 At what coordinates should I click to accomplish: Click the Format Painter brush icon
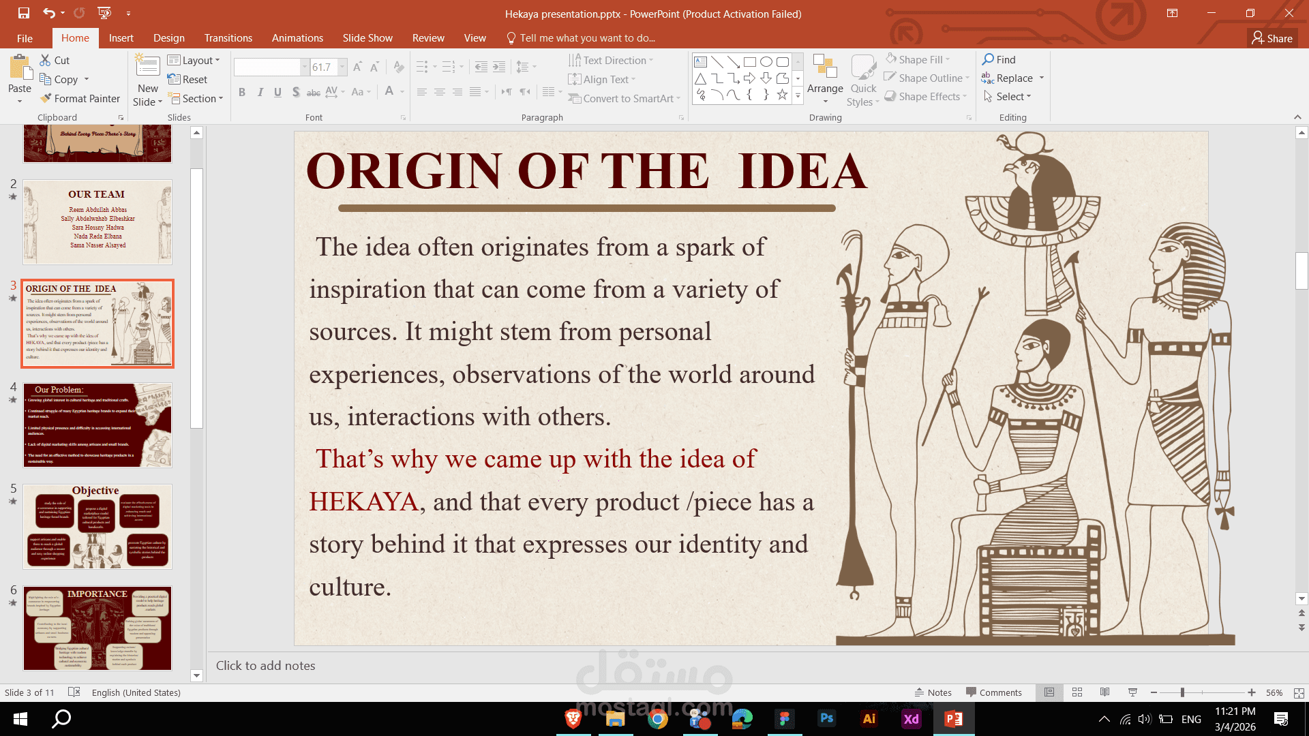click(46, 98)
